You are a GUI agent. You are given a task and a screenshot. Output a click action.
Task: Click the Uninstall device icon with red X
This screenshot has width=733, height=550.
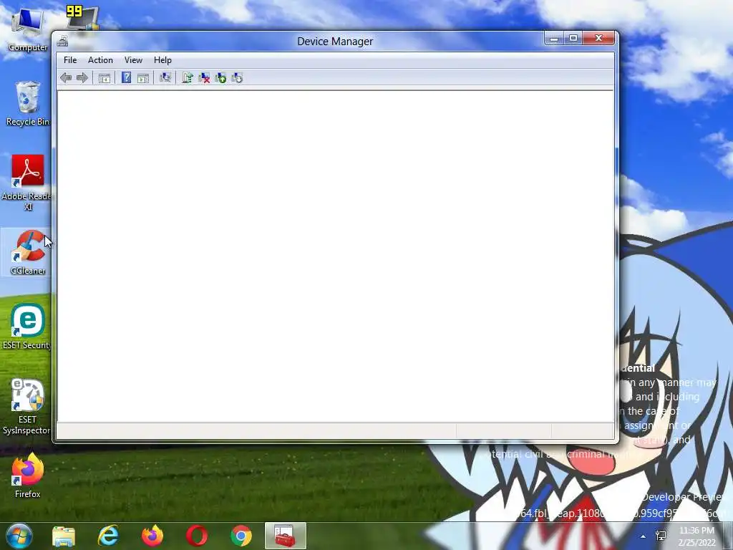tap(204, 77)
